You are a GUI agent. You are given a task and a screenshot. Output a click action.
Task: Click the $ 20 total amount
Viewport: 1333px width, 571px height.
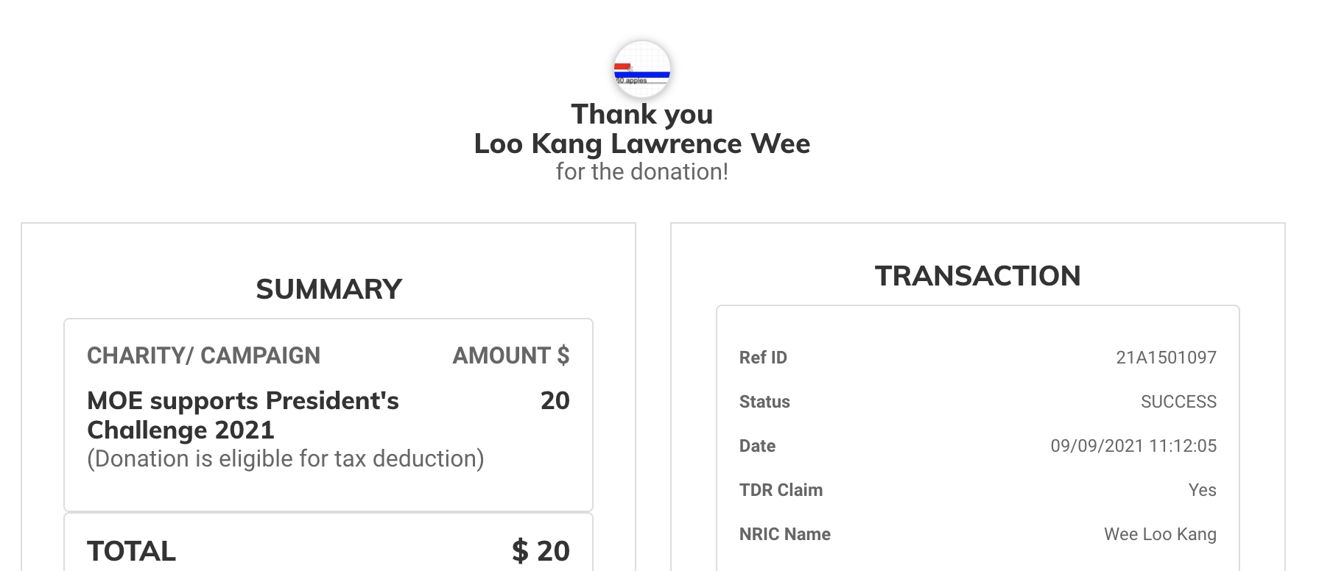pos(541,551)
